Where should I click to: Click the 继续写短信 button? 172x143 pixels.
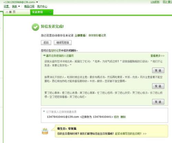click(63, 43)
